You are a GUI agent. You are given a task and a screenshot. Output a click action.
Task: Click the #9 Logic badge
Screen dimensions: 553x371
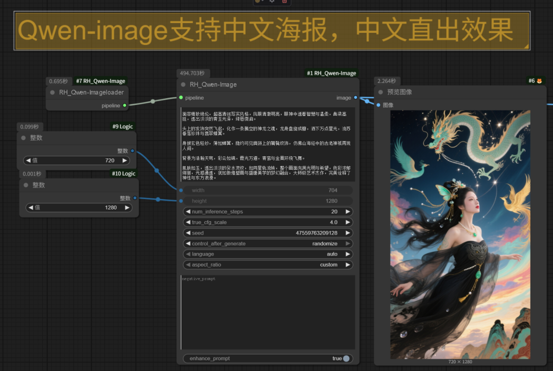click(122, 126)
